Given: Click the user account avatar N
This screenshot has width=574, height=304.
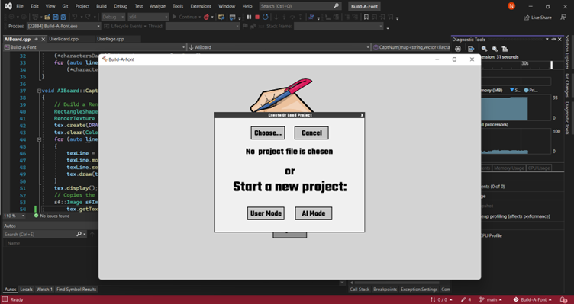Looking at the screenshot, I should coord(511,6).
